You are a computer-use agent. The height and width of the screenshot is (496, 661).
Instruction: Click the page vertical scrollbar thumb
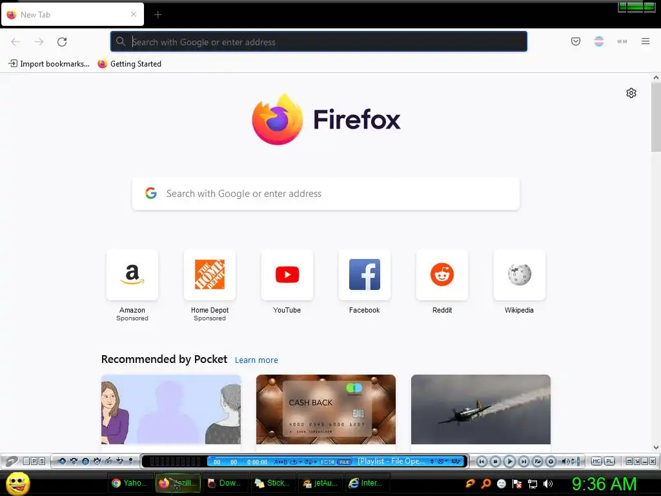pyautogui.click(x=656, y=117)
